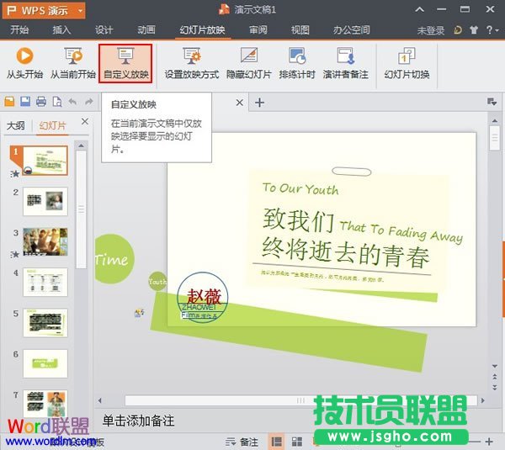Open Custom Slide Show (自定义放映)
Image resolution: width=505 pixels, height=450 pixels.
coord(125,64)
